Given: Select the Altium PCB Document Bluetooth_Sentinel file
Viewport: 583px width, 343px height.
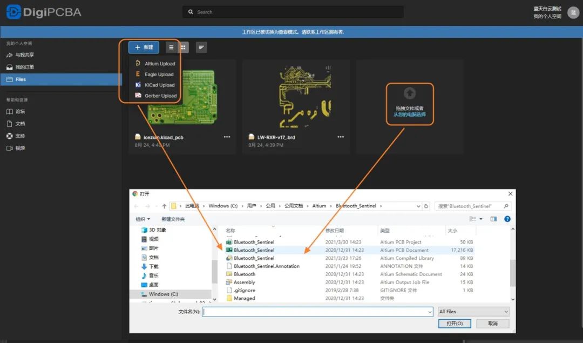Looking at the screenshot, I should [x=349, y=250].
